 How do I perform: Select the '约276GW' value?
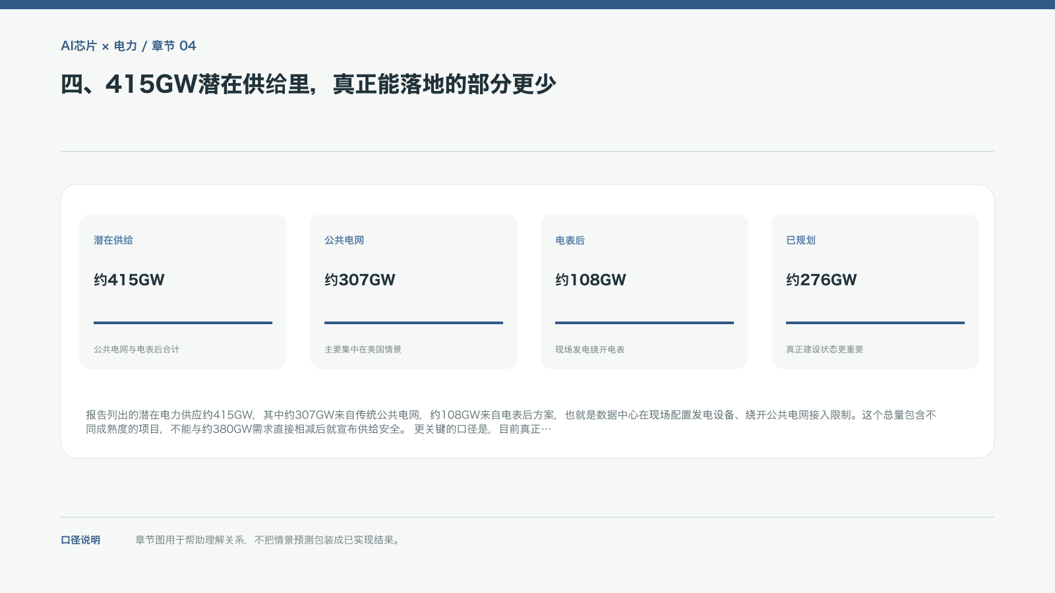[x=822, y=280]
